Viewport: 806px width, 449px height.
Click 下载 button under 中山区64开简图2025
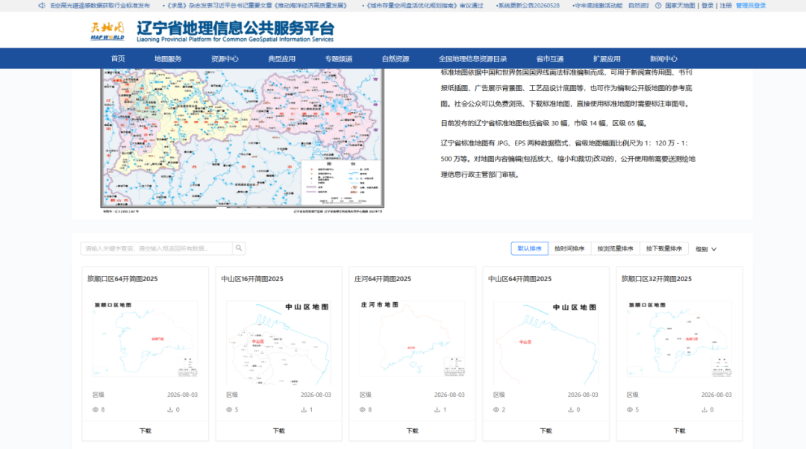pos(546,431)
